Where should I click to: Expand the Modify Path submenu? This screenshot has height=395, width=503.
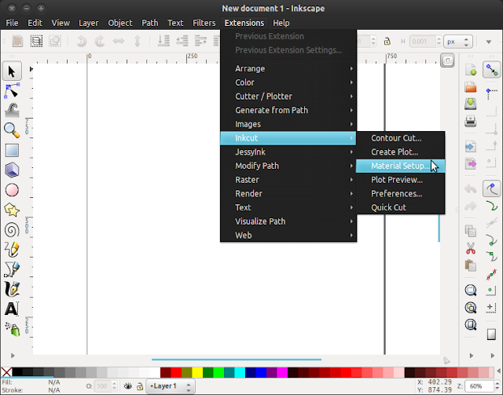288,166
